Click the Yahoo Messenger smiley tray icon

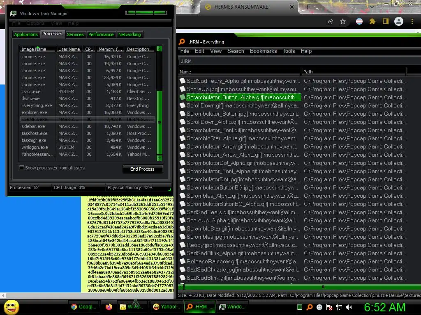pyautogui.click(x=319, y=307)
